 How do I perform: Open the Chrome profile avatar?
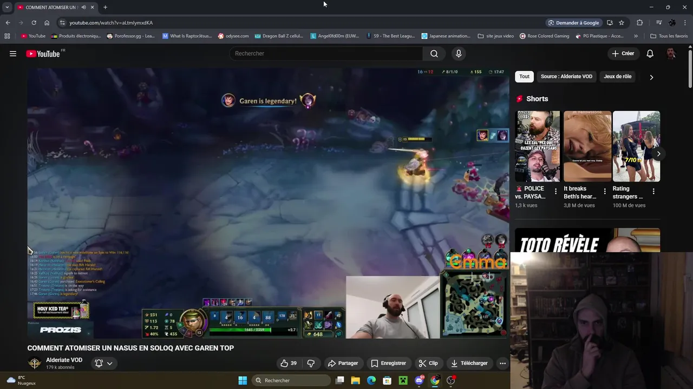click(x=672, y=23)
